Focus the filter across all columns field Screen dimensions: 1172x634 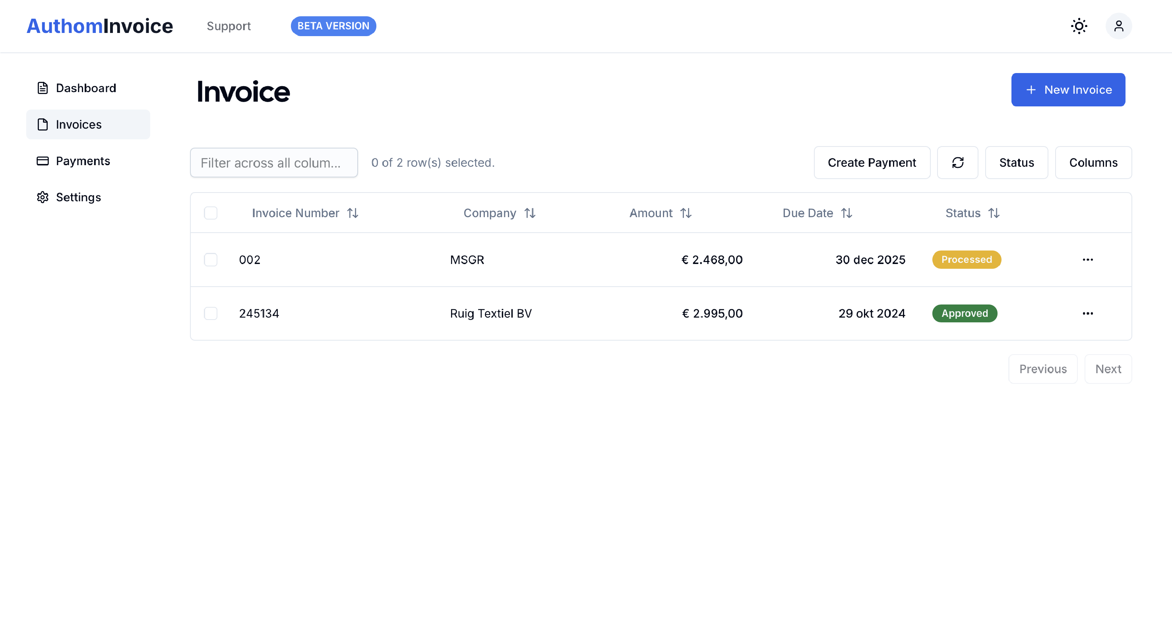pyautogui.click(x=274, y=162)
